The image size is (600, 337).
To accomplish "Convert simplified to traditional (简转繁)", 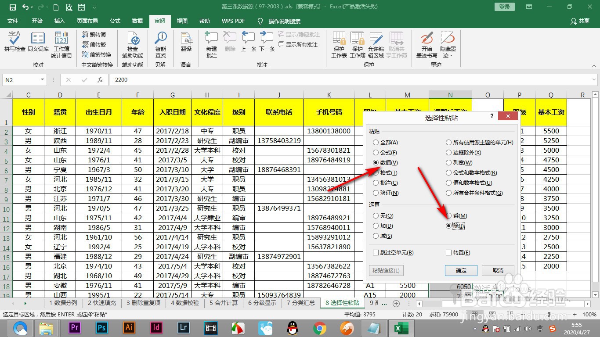I will click(94, 44).
